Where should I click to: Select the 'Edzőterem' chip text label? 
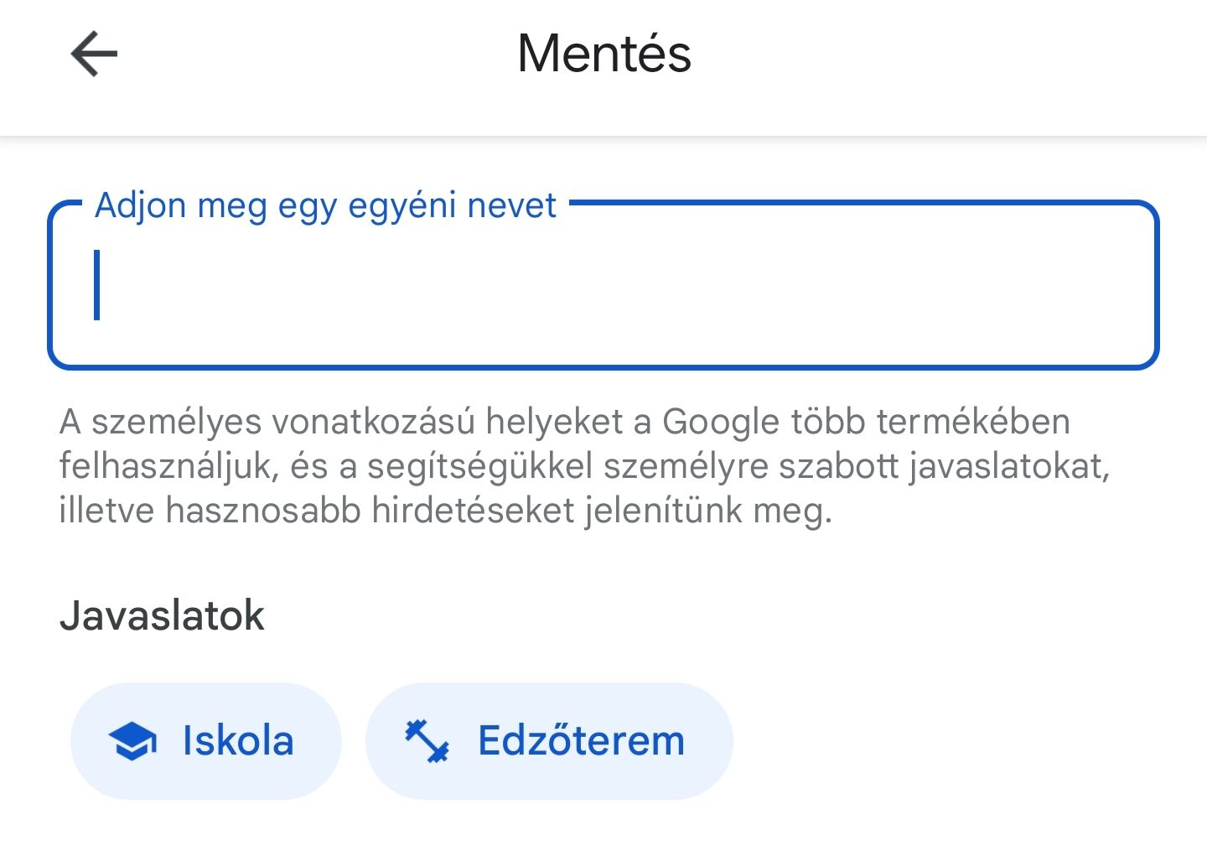[x=582, y=741]
